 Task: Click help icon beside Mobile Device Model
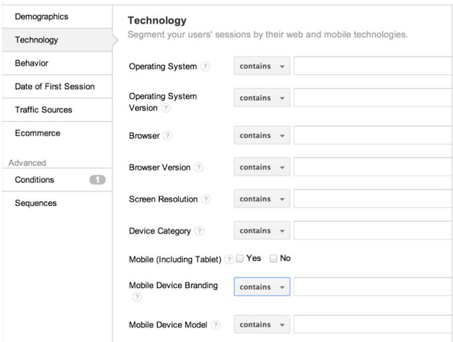click(x=216, y=325)
